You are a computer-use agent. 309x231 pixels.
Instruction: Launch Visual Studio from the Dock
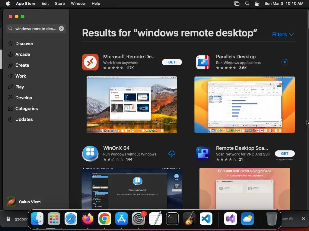[x=231, y=219]
